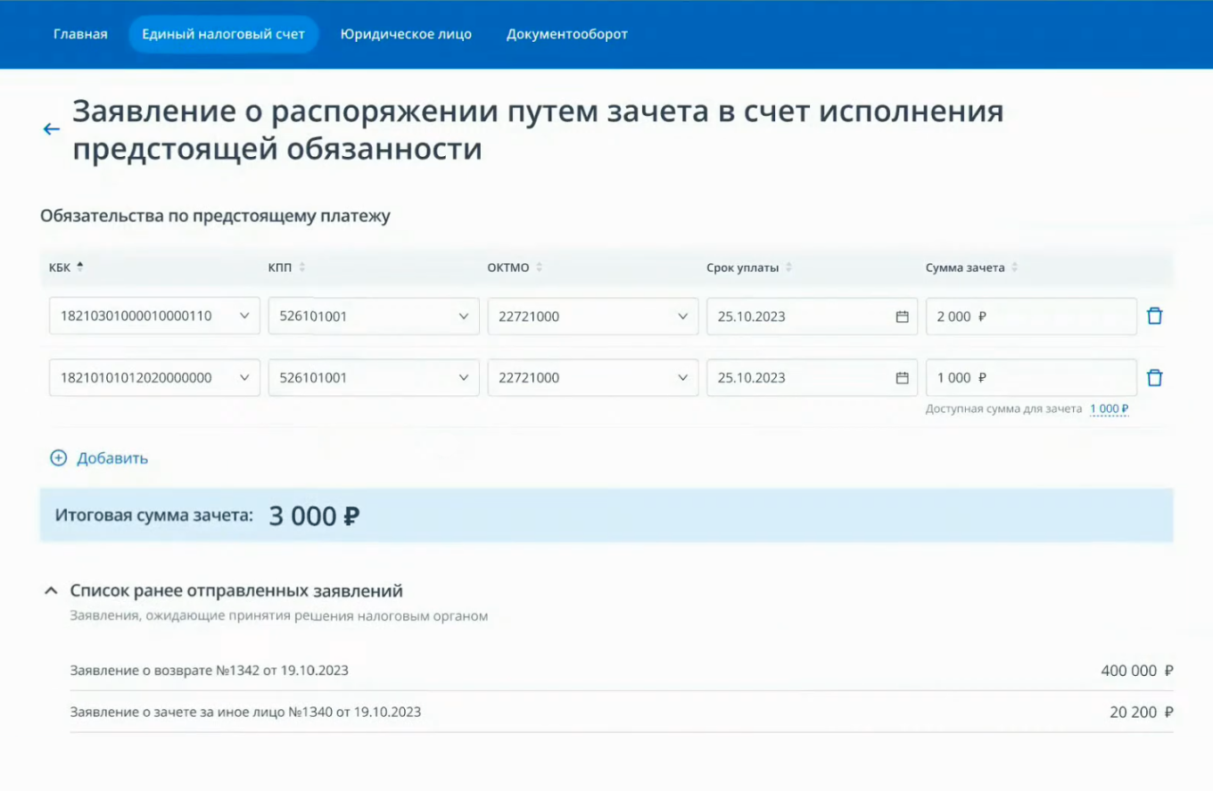Collapse the Список ранее отправленных заявлений section

point(52,590)
